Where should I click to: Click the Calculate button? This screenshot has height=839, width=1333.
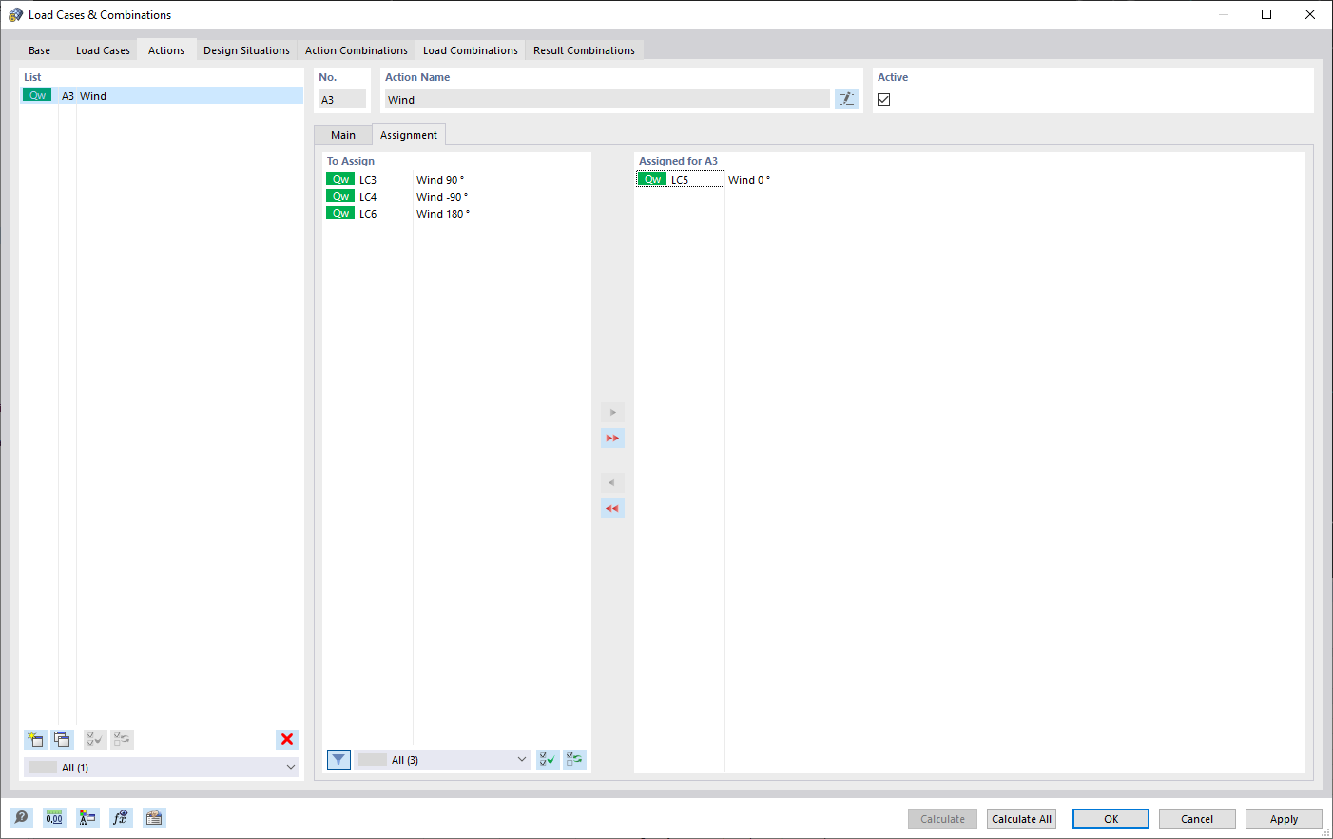(942, 819)
